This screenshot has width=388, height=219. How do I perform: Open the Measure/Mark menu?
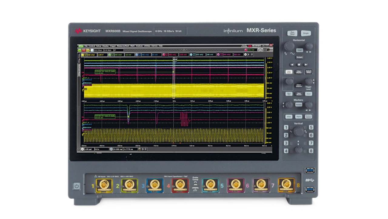point(123,46)
